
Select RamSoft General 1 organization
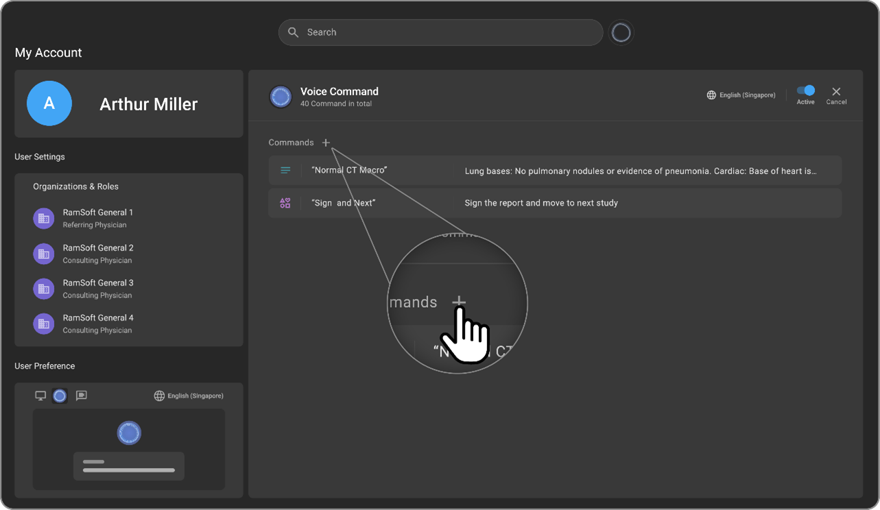coord(97,218)
